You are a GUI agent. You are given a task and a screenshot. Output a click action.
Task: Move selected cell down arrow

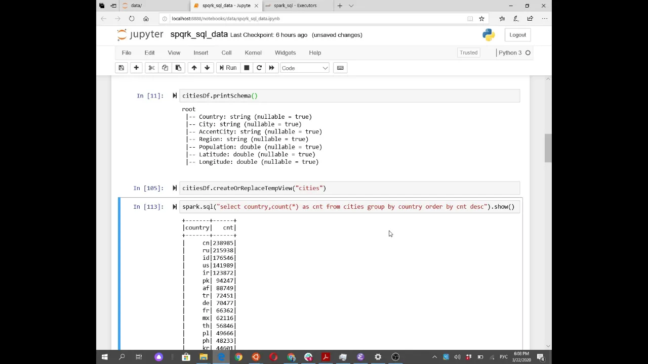click(x=207, y=68)
